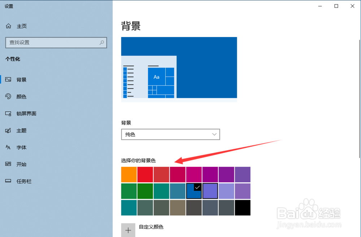This screenshot has width=361, height=237.
Task: Open the 字体 (Fonts) settings icon
Action: (10, 147)
